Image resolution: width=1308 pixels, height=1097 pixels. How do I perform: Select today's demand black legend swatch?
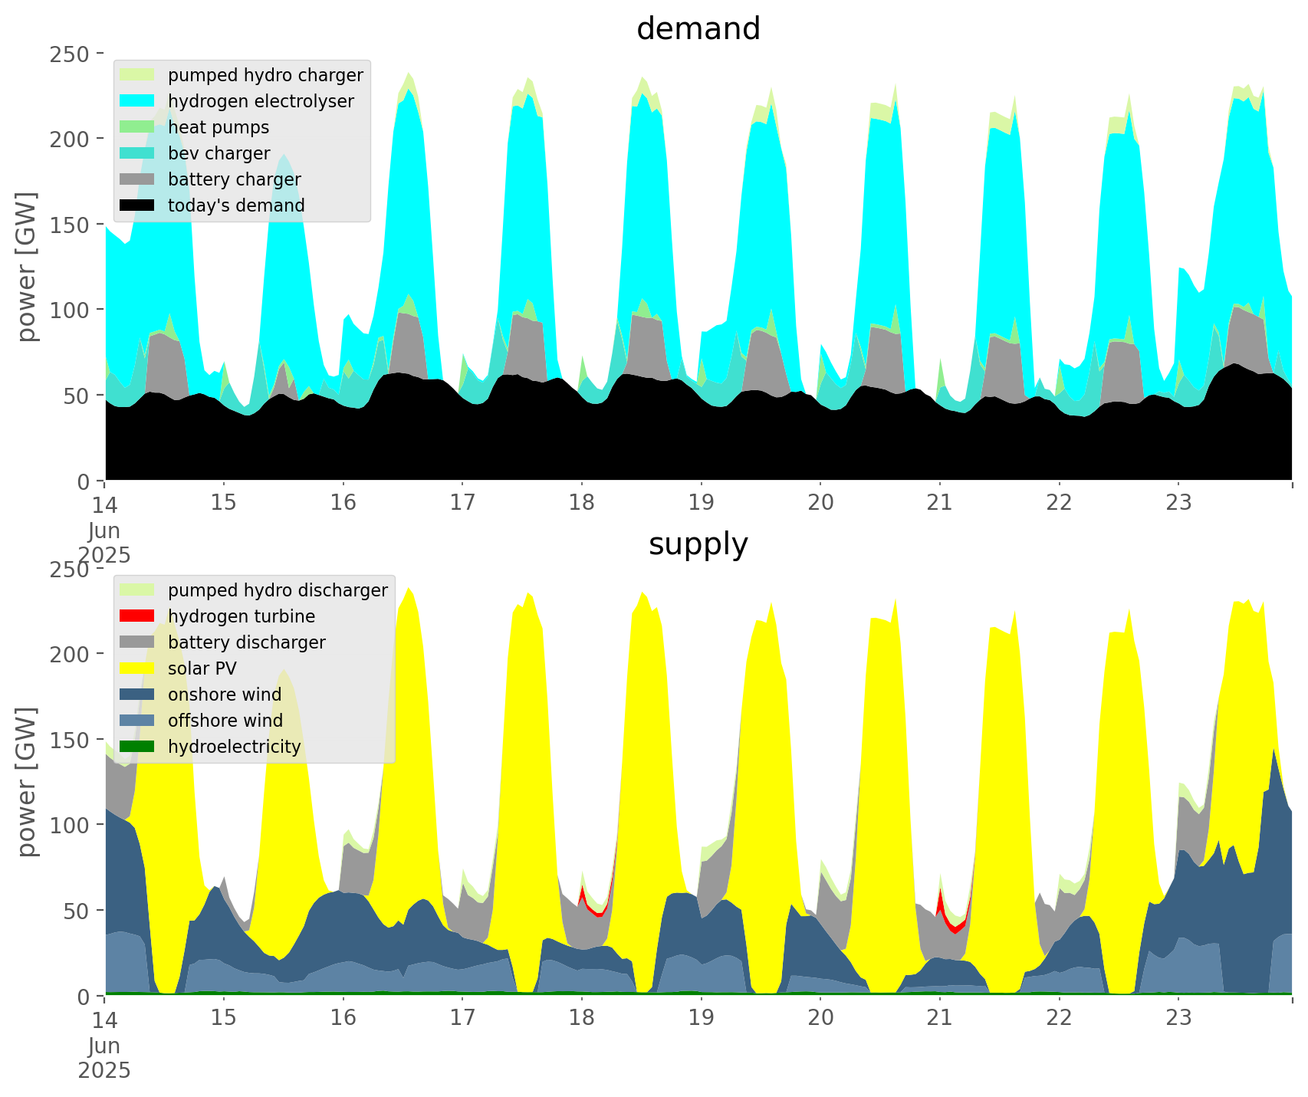[138, 205]
